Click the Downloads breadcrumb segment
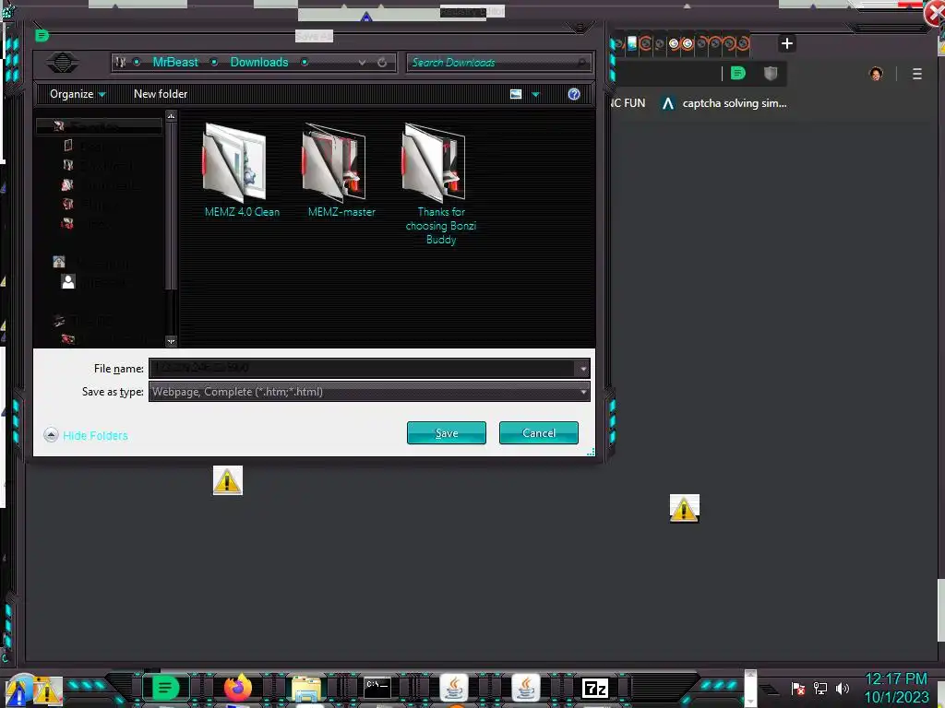The width and height of the screenshot is (945, 708). [x=259, y=62]
